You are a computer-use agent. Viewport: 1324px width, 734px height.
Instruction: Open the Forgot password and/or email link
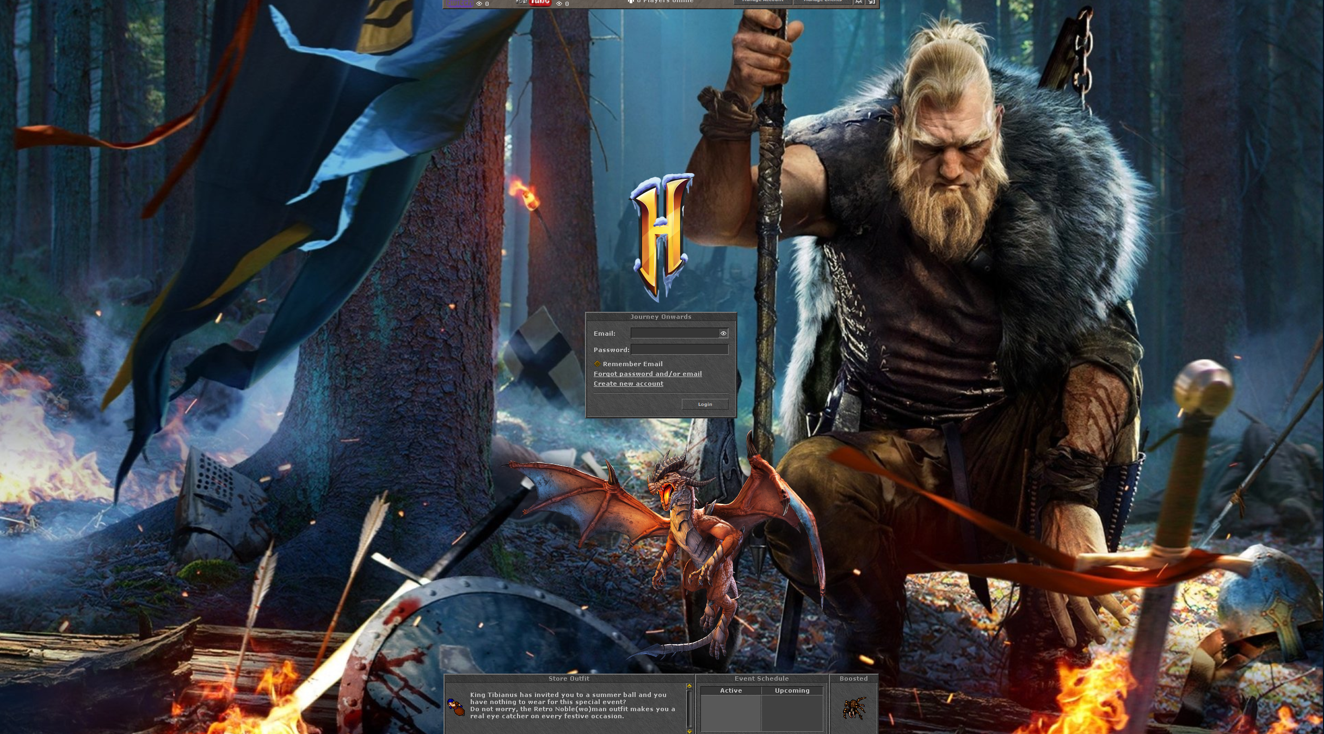pos(648,374)
